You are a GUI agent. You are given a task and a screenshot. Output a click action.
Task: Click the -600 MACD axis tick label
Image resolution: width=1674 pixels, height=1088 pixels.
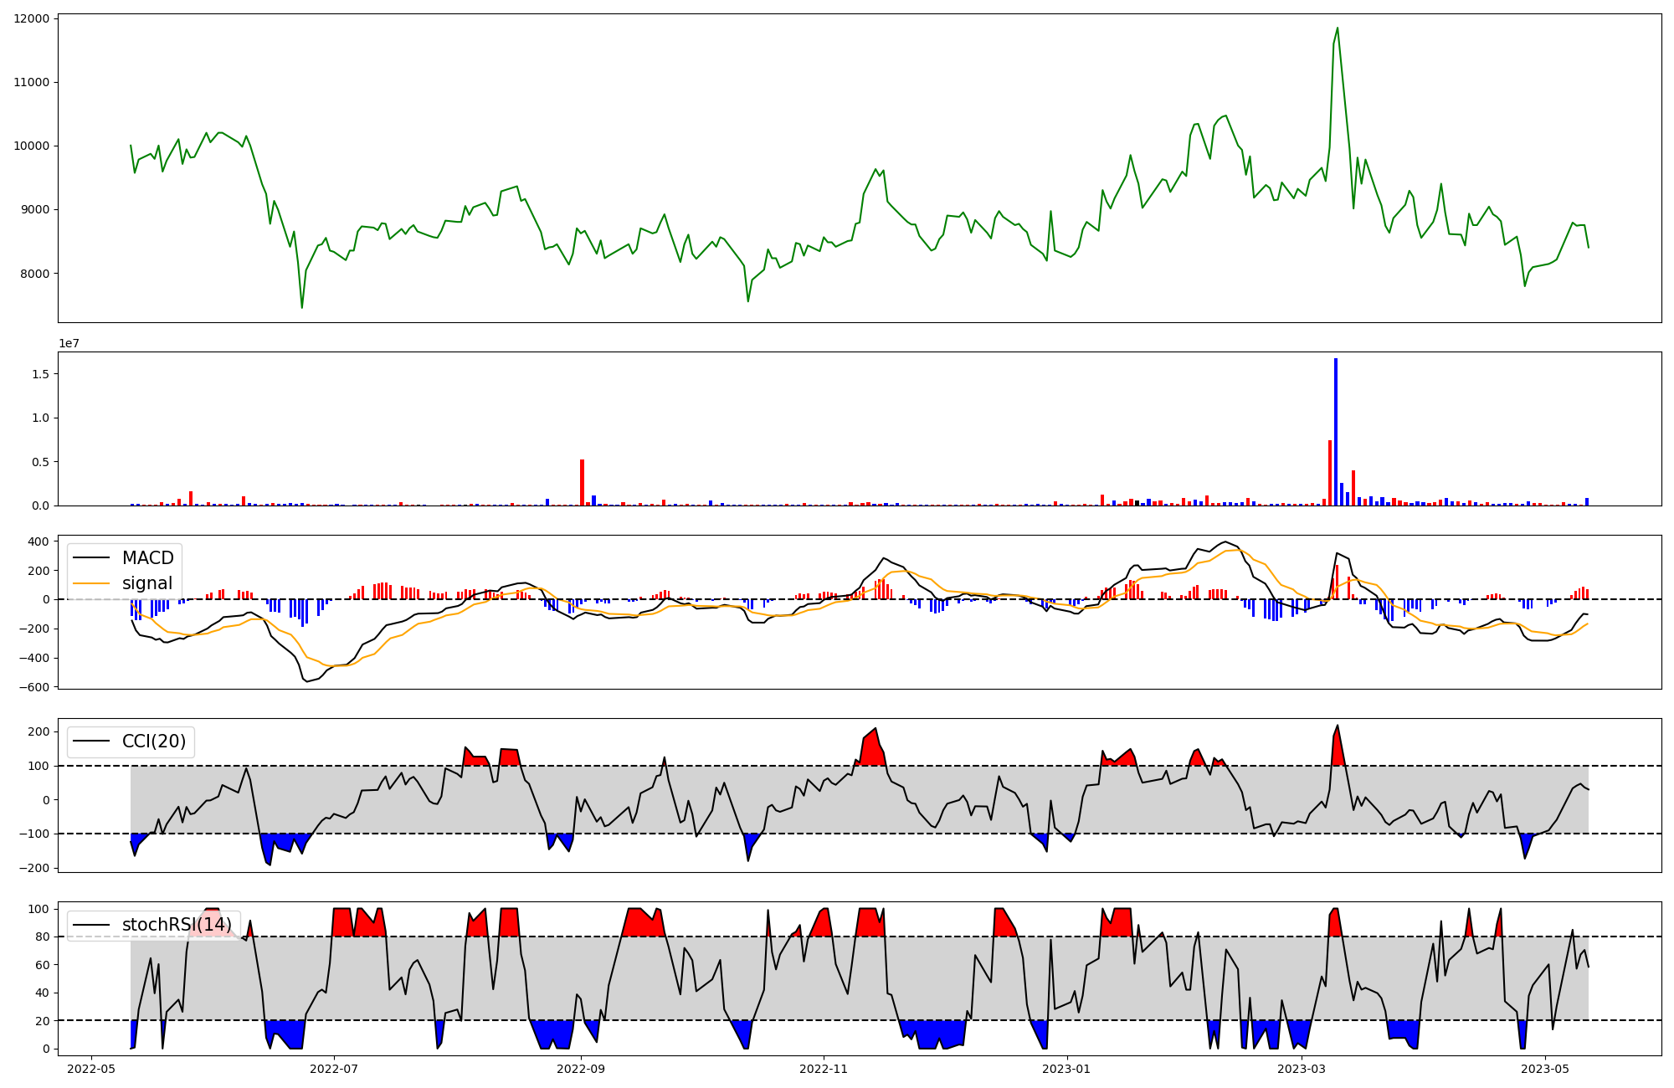(33, 687)
